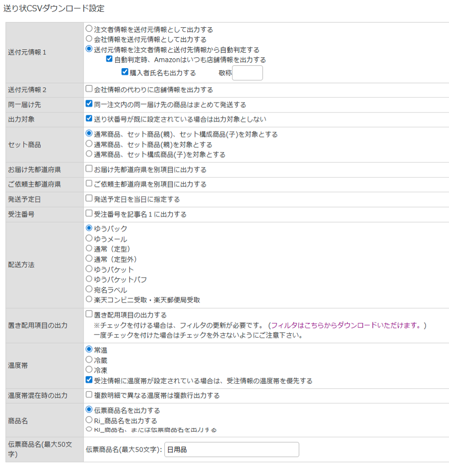Click the 伝票商品名 input field containing 日用品

point(231,450)
